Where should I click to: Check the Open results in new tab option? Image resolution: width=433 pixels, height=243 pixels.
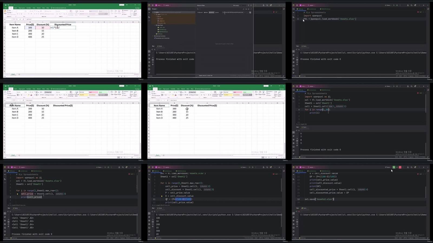coord(198,76)
